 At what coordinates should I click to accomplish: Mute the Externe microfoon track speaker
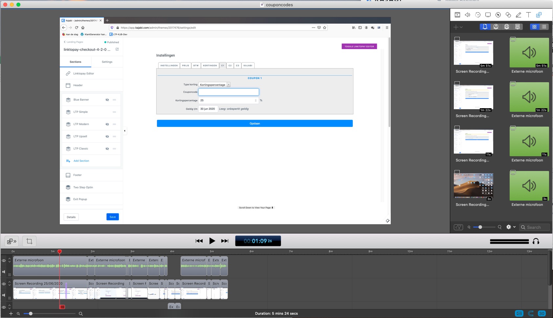4,272
